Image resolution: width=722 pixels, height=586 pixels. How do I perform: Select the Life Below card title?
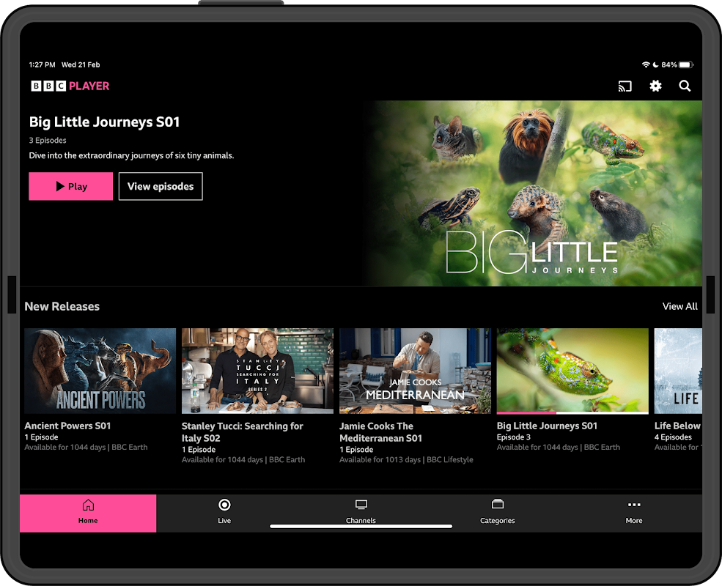click(678, 426)
